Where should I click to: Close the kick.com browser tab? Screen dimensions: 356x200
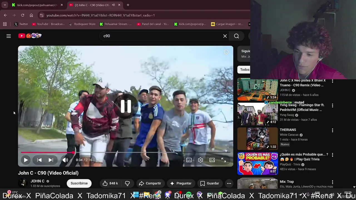62,5
